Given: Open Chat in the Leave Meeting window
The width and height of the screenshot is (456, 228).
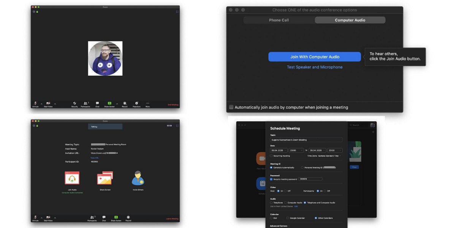Looking at the screenshot, I should tap(104, 218).
